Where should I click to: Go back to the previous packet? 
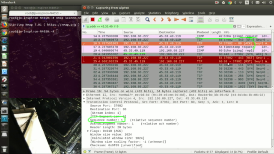click(155, 20)
